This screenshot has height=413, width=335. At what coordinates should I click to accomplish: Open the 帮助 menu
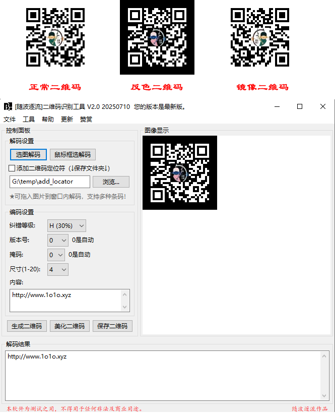48,120
